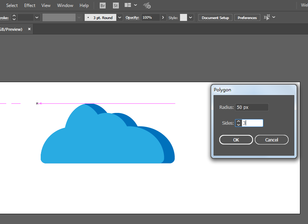Click the GPU performance rocket icon
Image resolution: width=308 pixels, height=224 pixels.
point(147,5)
